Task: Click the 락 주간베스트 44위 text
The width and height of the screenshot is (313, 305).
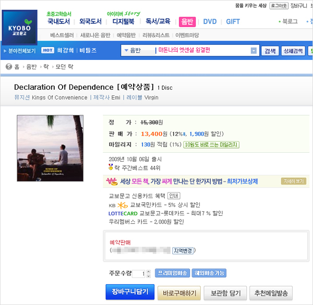Action: (x=137, y=168)
